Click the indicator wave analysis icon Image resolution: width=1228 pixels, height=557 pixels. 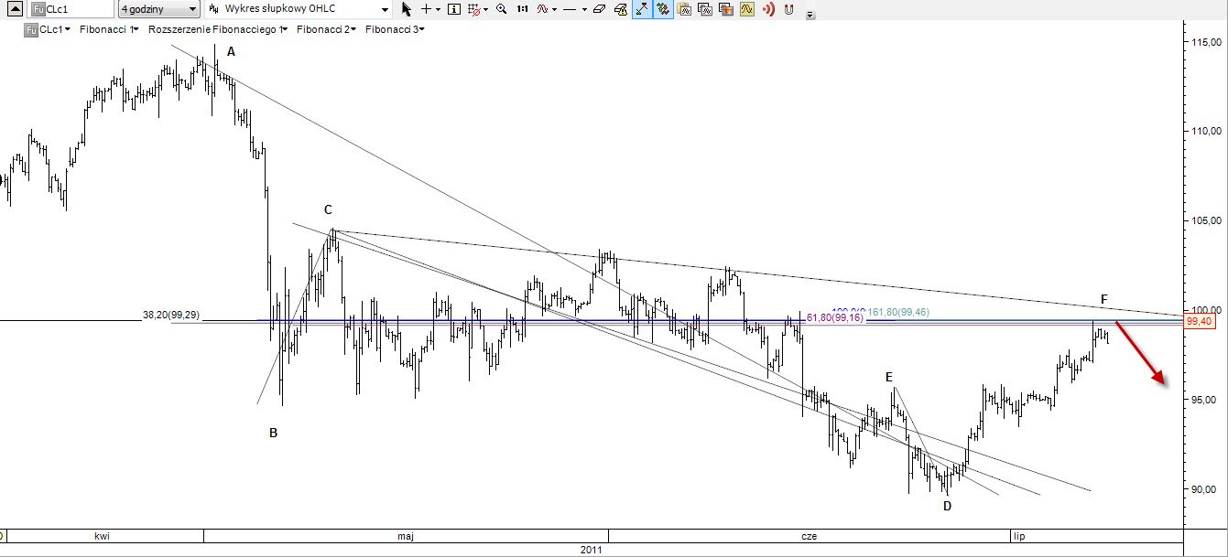[x=542, y=9]
